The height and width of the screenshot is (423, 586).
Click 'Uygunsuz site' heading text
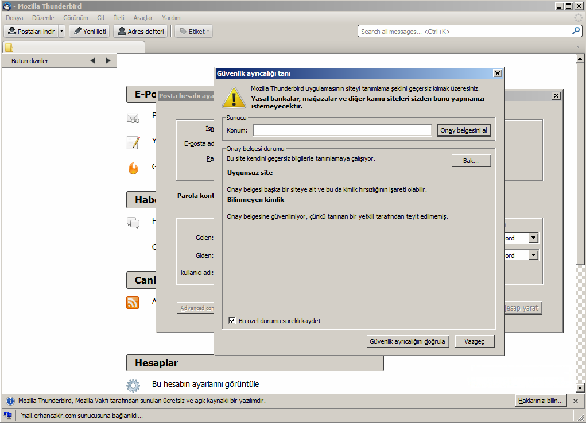pyautogui.click(x=250, y=173)
